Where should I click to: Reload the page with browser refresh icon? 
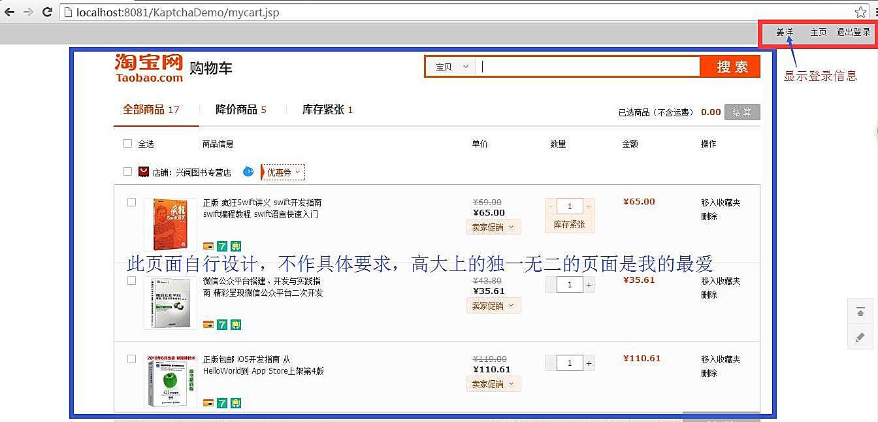point(47,12)
